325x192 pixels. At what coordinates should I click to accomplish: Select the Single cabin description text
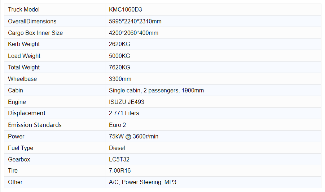pyautogui.click(x=156, y=90)
